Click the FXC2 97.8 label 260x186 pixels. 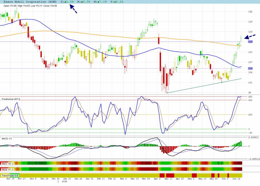8,170
